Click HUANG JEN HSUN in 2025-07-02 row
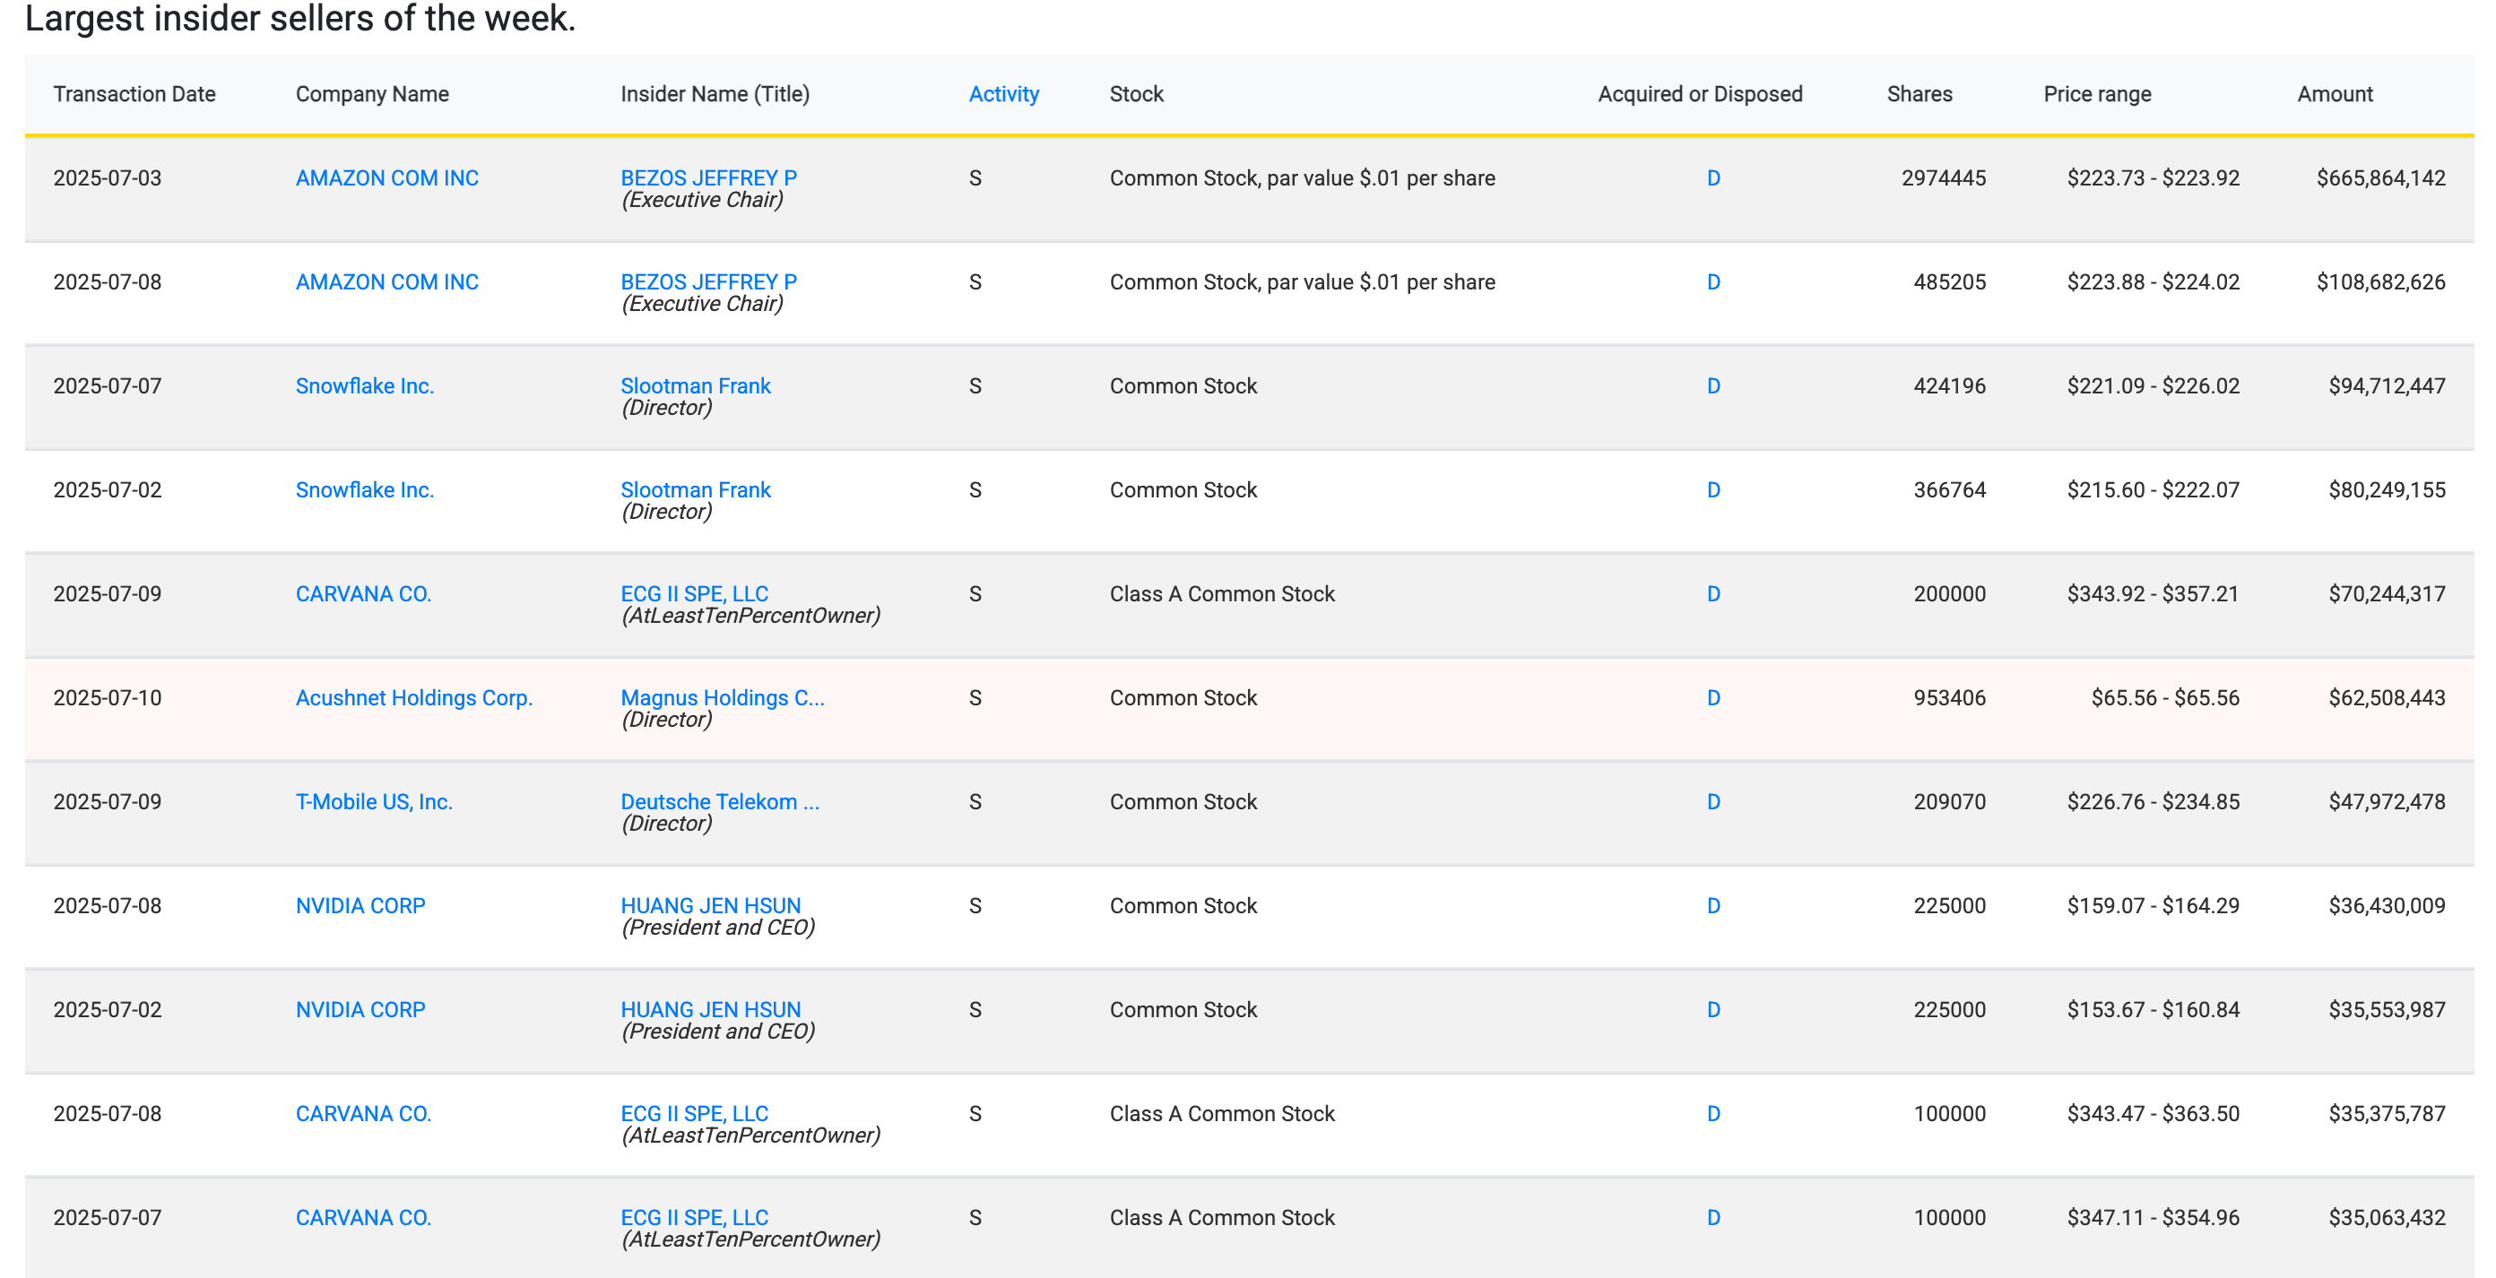The width and height of the screenshot is (2496, 1278). (x=710, y=1010)
